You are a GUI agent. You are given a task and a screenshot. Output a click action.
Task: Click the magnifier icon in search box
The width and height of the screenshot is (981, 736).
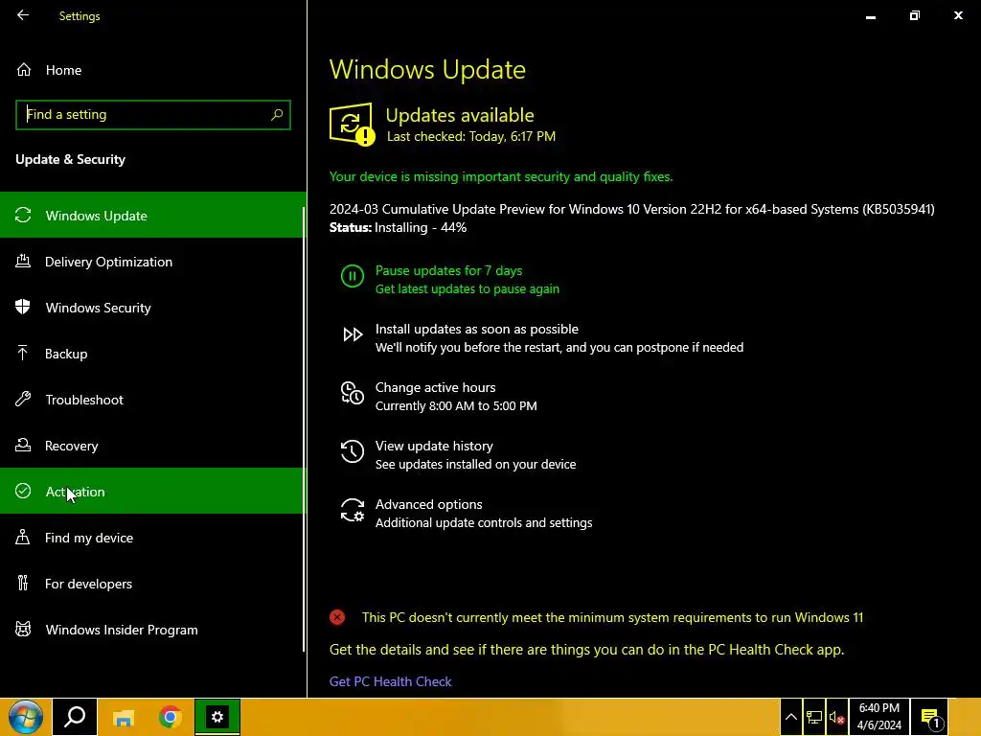click(x=277, y=115)
